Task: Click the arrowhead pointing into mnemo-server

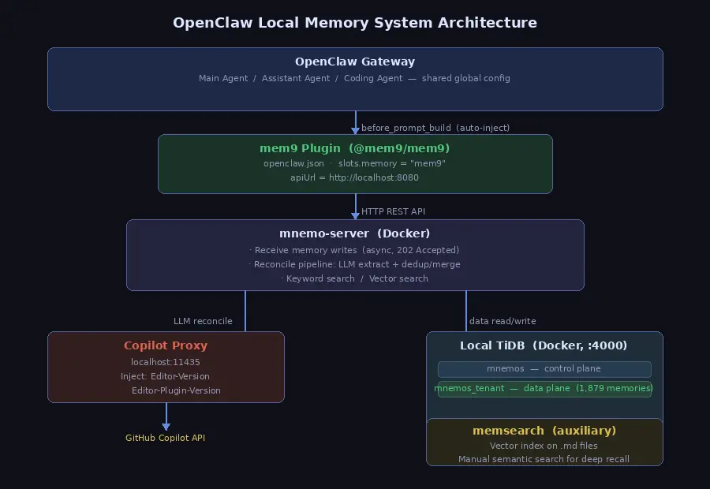Action: 355,215
